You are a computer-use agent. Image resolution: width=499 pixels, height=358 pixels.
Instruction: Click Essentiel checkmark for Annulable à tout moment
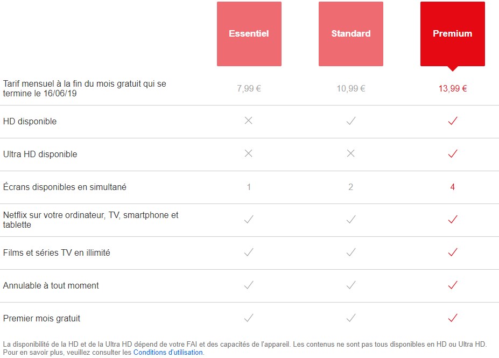click(x=248, y=285)
